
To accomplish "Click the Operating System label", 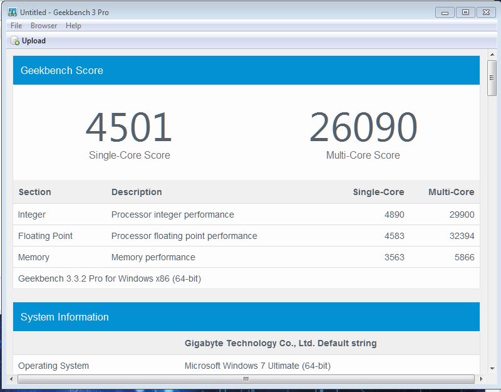I will (53, 366).
